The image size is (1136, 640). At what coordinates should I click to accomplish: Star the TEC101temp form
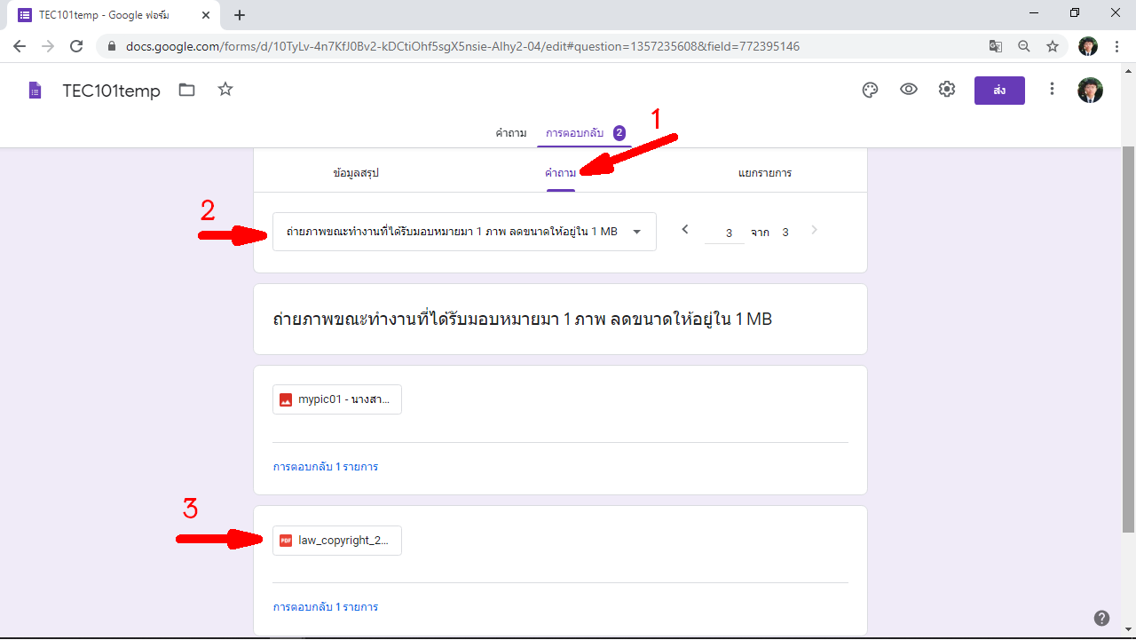(x=225, y=90)
